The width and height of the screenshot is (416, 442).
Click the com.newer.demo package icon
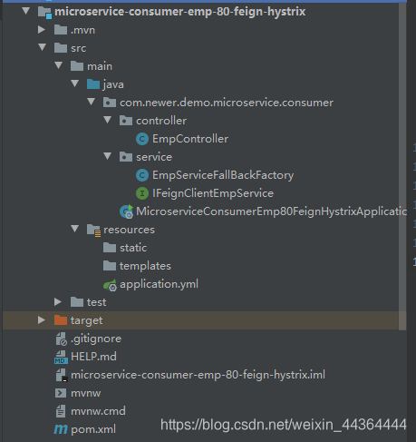pyautogui.click(x=110, y=103)
